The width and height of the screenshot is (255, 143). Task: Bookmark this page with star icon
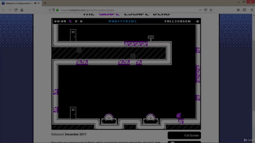211,10
